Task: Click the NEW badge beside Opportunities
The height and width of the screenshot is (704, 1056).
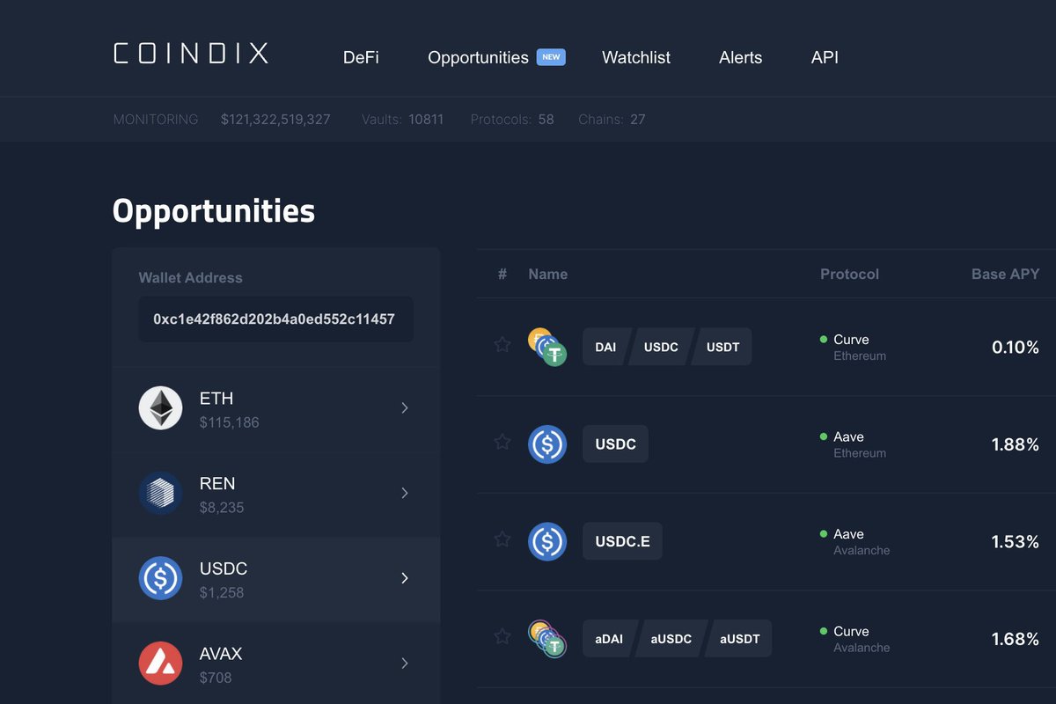Action: click(551, 56)
